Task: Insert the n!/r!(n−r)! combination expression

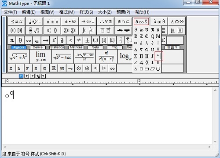Action: pos(106,57)
